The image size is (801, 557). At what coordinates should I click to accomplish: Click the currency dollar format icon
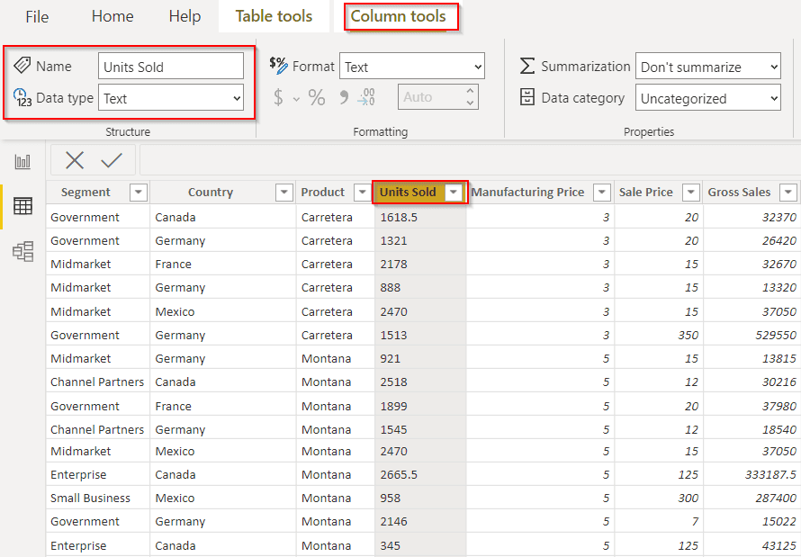[x=278, y=97]
